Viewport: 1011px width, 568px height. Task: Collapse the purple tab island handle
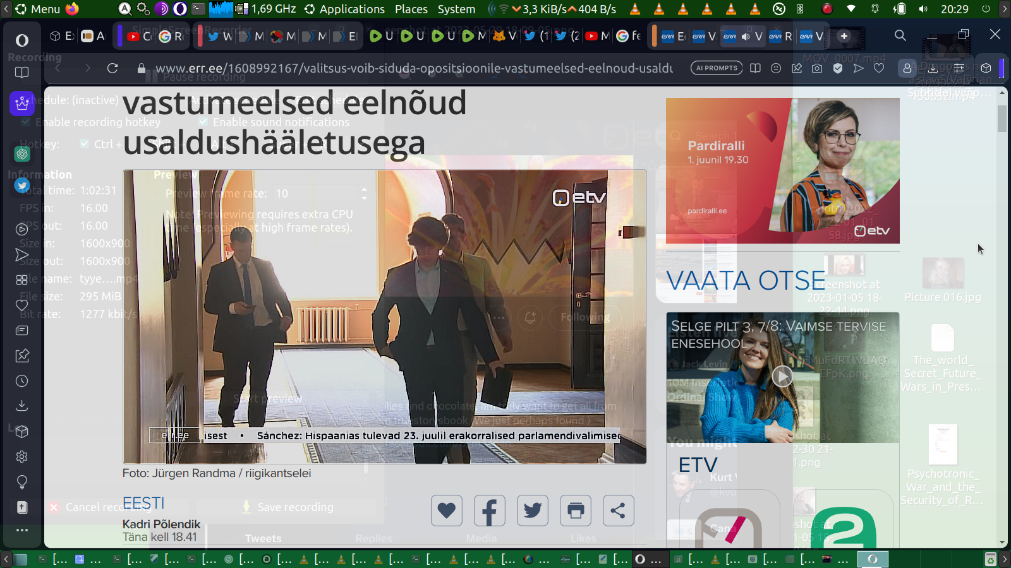click(x=119, y=36)
